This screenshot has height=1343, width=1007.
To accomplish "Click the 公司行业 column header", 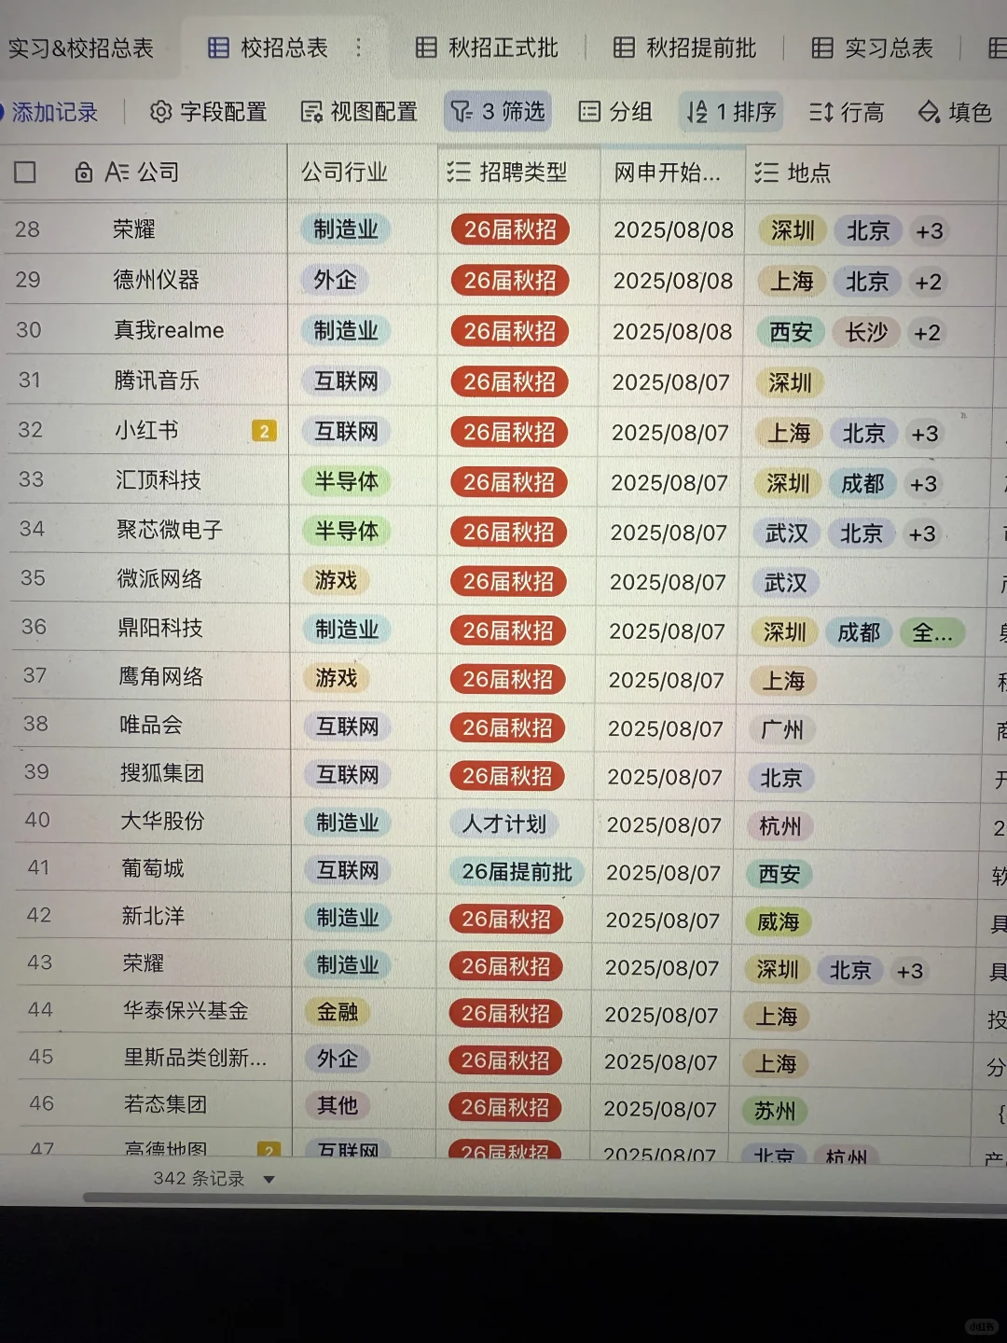I will pyautogui.click(x=363, y=173).
